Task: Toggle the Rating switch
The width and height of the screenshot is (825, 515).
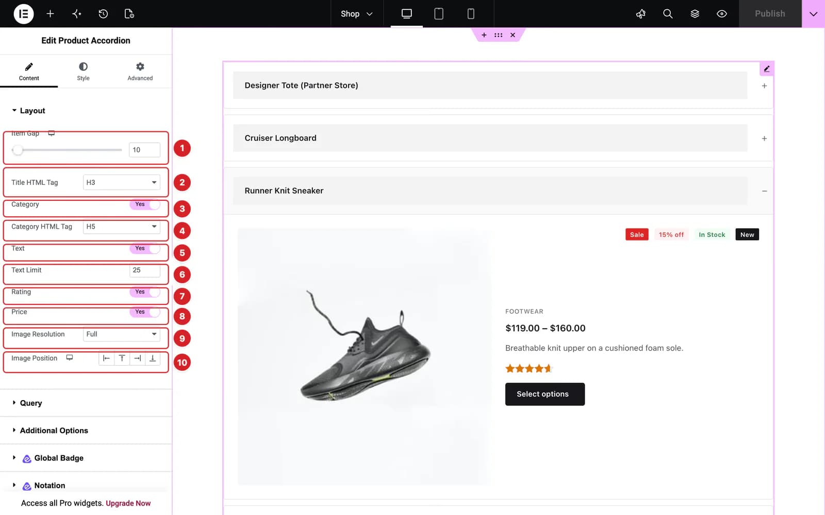Action: coord(145,292)
